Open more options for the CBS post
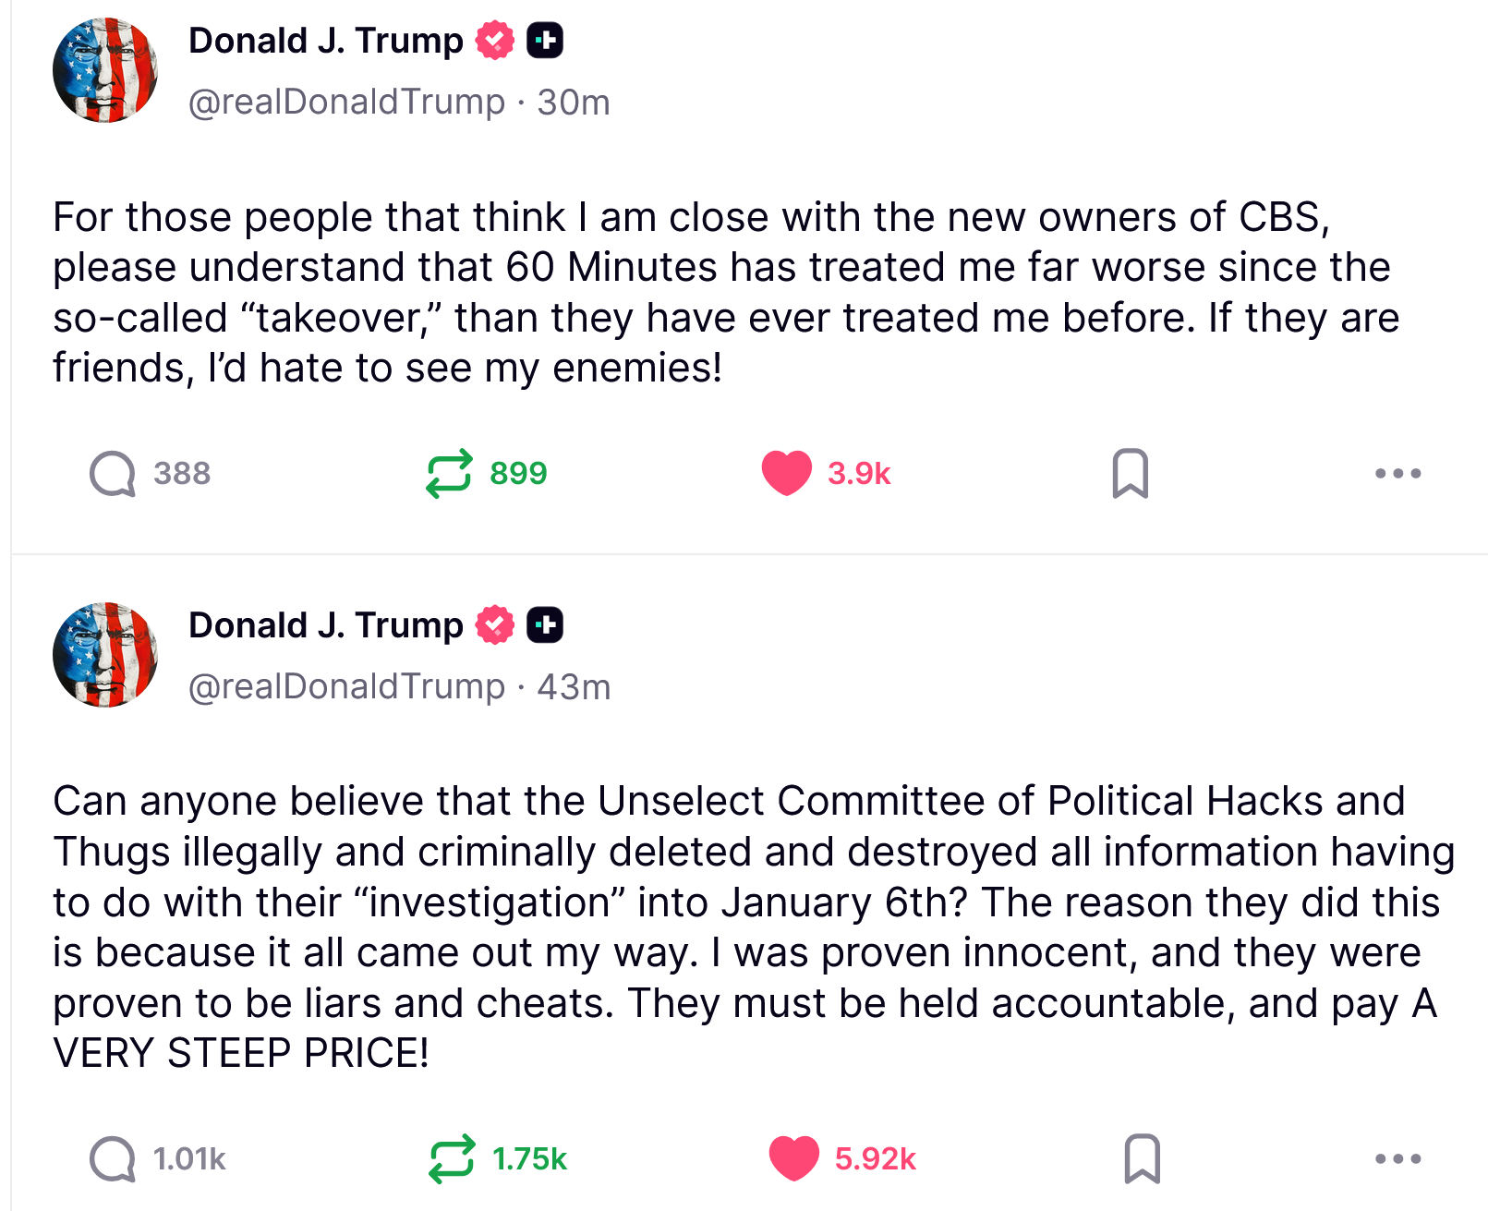The height and width of the screenshot is (1211, 1488). 1397,474
